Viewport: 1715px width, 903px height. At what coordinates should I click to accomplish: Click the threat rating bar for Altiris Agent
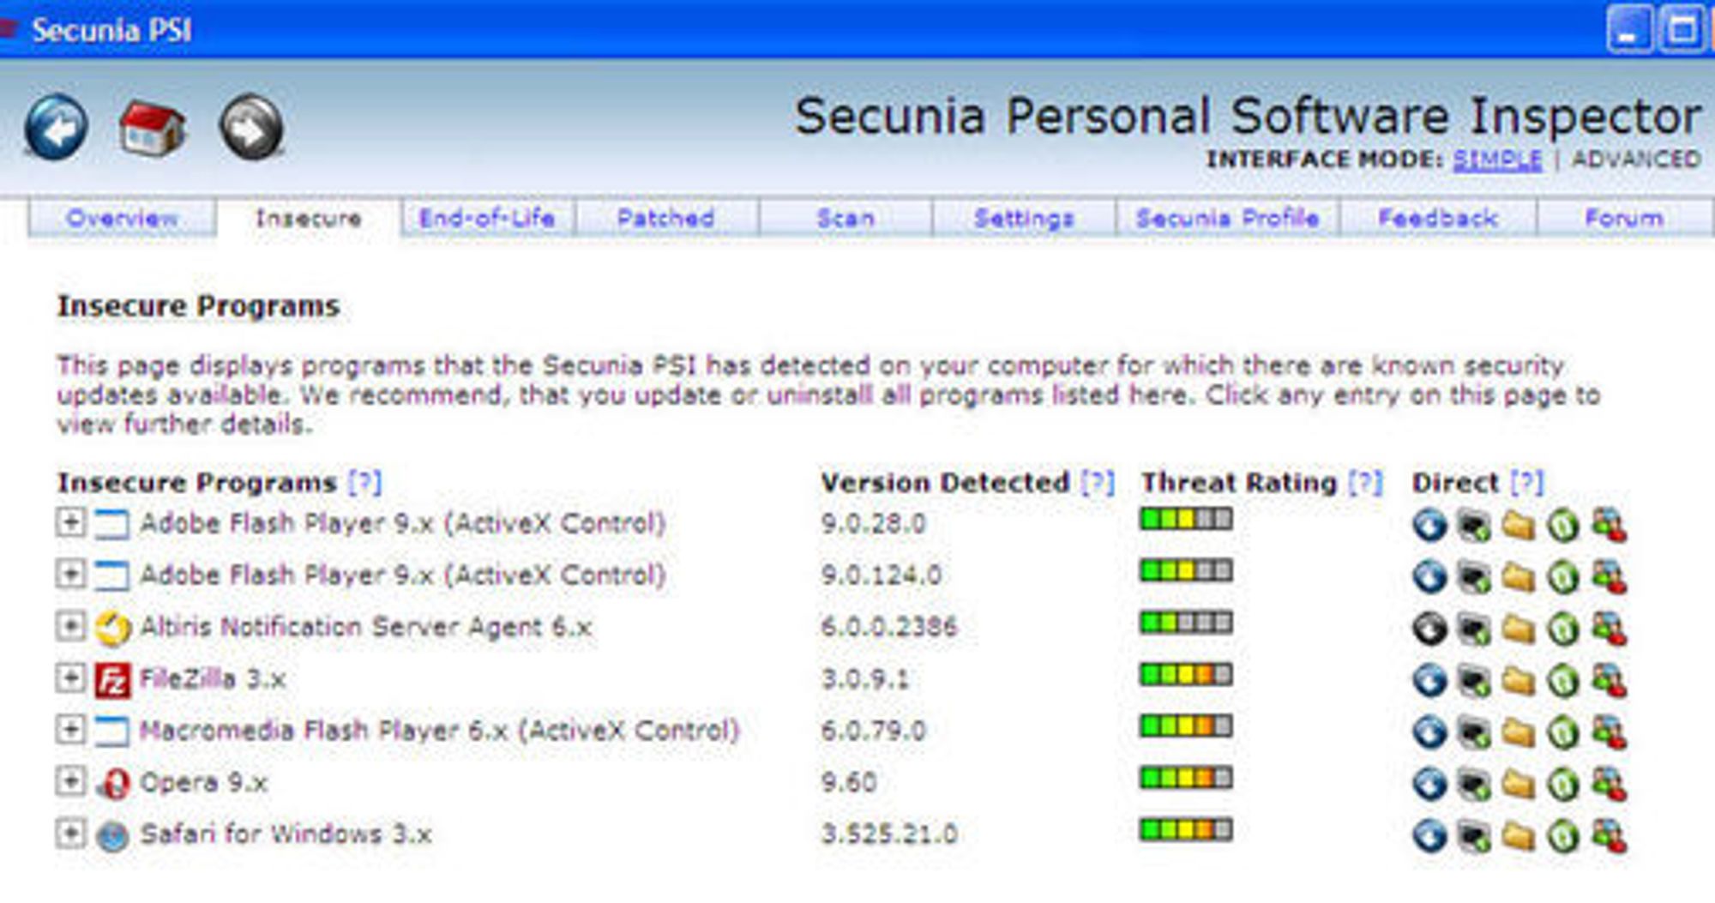1186,623
